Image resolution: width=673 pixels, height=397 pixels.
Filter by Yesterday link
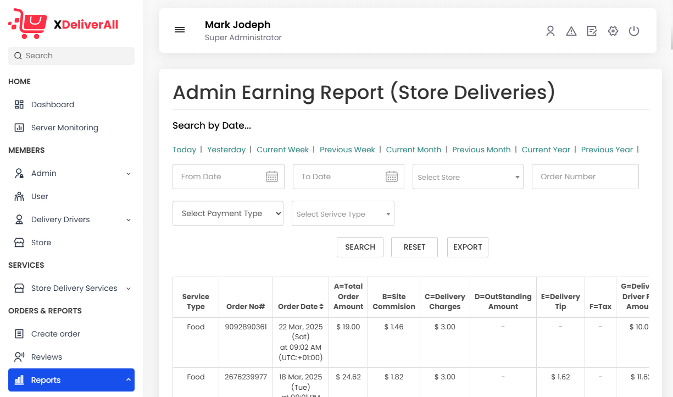pos(226,150)
